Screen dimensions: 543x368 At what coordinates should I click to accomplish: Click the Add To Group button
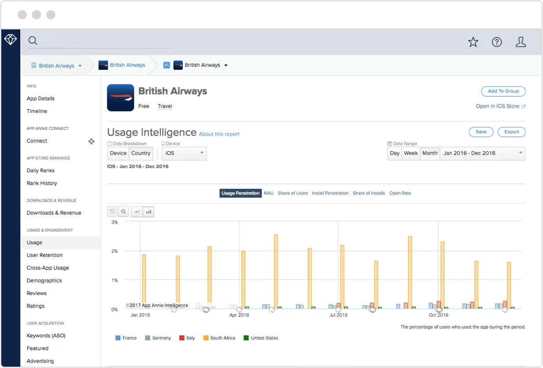[503, 91]
